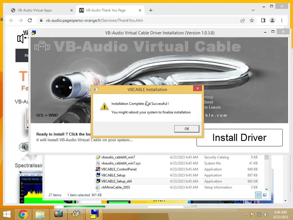Bookmark this page with the star icon
Image resolution: width=293 pixels, height=220 pixels.
click(x=252, y=20)
